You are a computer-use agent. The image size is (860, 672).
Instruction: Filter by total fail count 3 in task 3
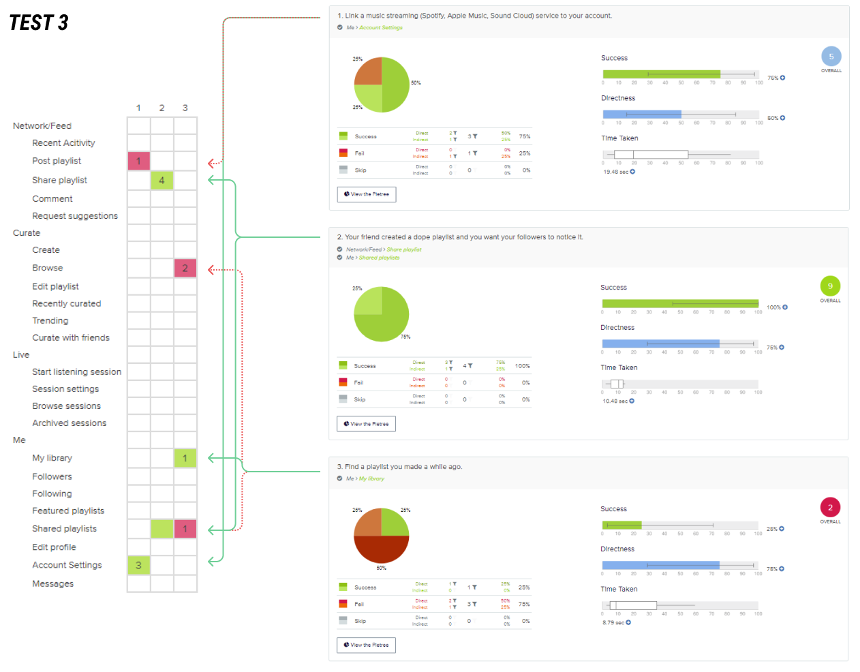pyautogui.click(x=474, y=604)
